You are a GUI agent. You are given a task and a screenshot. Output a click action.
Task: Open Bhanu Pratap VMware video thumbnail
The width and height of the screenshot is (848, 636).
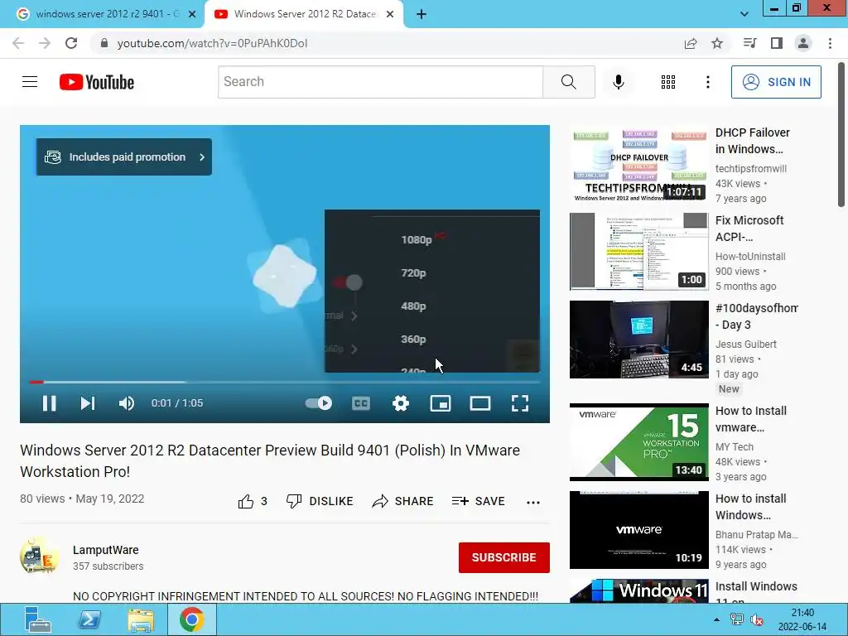click(x=638, y=529)
